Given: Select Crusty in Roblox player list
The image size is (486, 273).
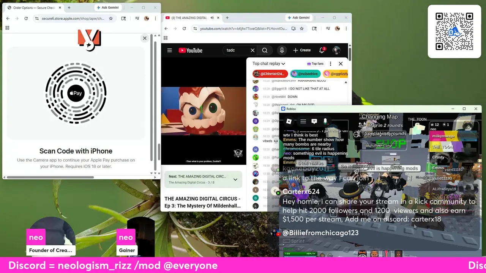Looking at the screenshot, I should pyautogui.click(x=454, y=157).
